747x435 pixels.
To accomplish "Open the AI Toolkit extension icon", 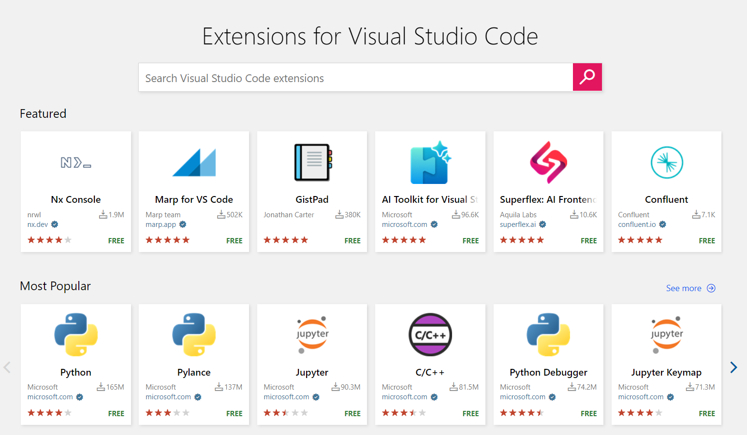I will 430,163.
